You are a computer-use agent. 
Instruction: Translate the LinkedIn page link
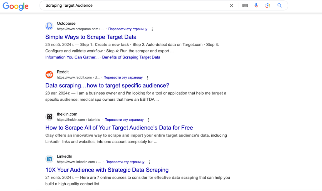pyautogui.click(x=125, y=162)
